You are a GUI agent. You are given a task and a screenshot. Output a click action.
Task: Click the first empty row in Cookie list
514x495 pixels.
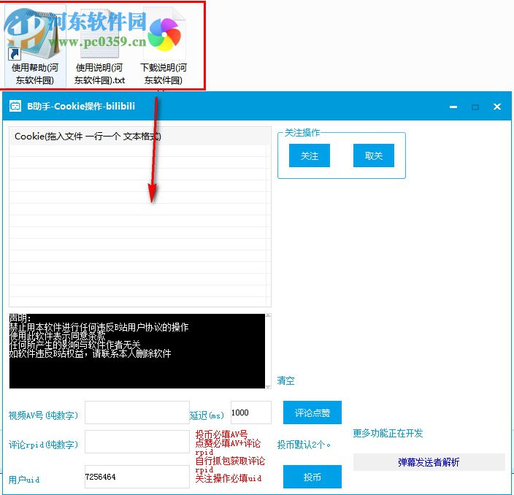point(138,151)
